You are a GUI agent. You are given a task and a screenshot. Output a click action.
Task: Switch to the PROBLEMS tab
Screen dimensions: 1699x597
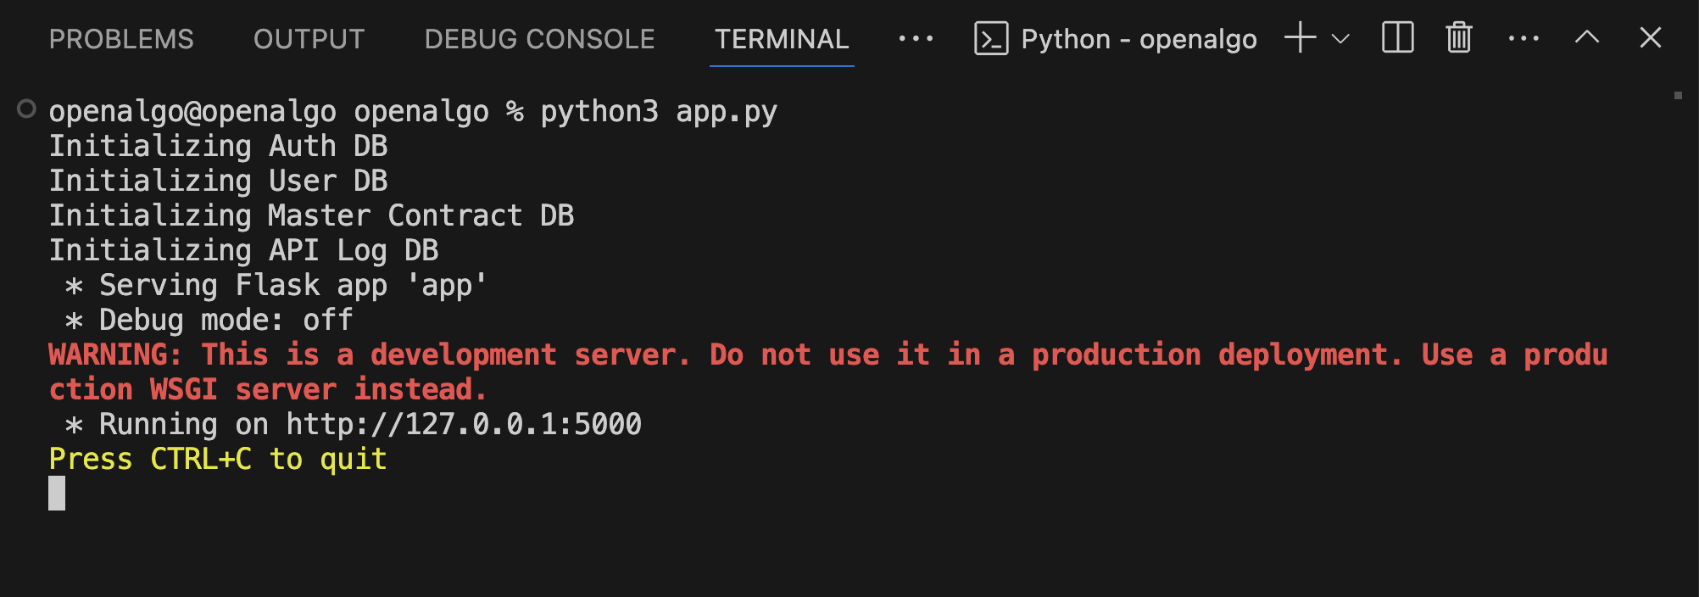coord(121,39)
